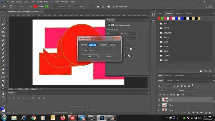Click OK in Create Ellipse dialog
The image size is (215, 121).
click(90, 56)
